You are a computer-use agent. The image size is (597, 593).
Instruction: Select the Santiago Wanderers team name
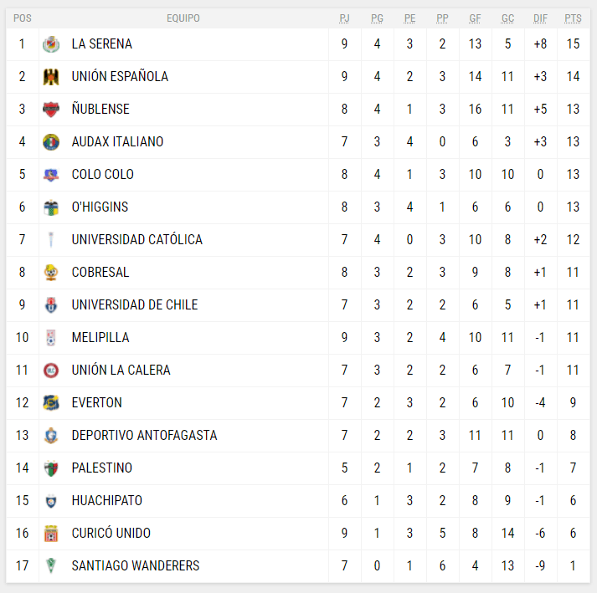136,566
